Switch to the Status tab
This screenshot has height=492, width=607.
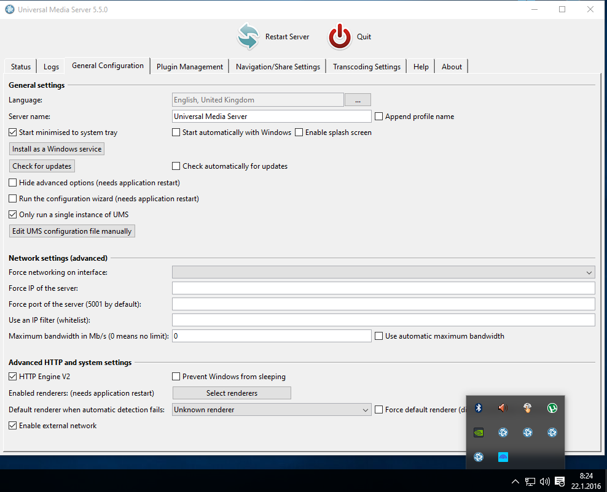coord(20,66)
